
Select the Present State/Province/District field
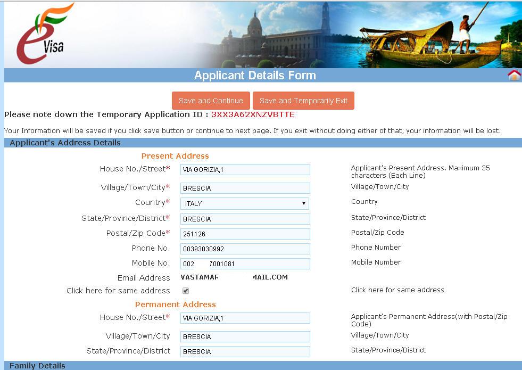(x=245, y=219)
